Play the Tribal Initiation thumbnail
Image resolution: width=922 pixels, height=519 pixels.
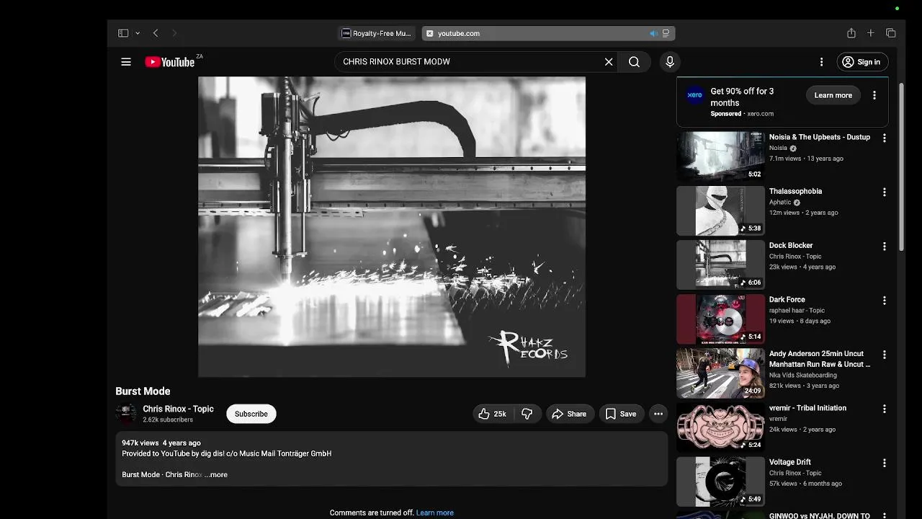[x=720, y=427]
